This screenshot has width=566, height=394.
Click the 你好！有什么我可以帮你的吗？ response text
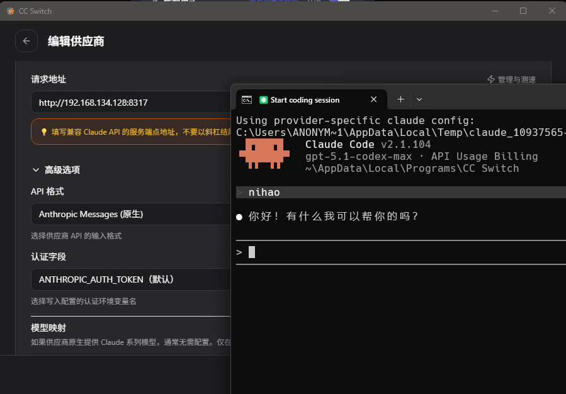pyautogui.click(x=333, y=216)
